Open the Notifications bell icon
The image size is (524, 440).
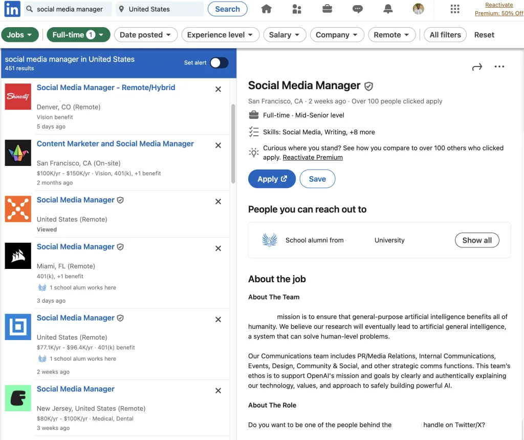coord(388,9)
